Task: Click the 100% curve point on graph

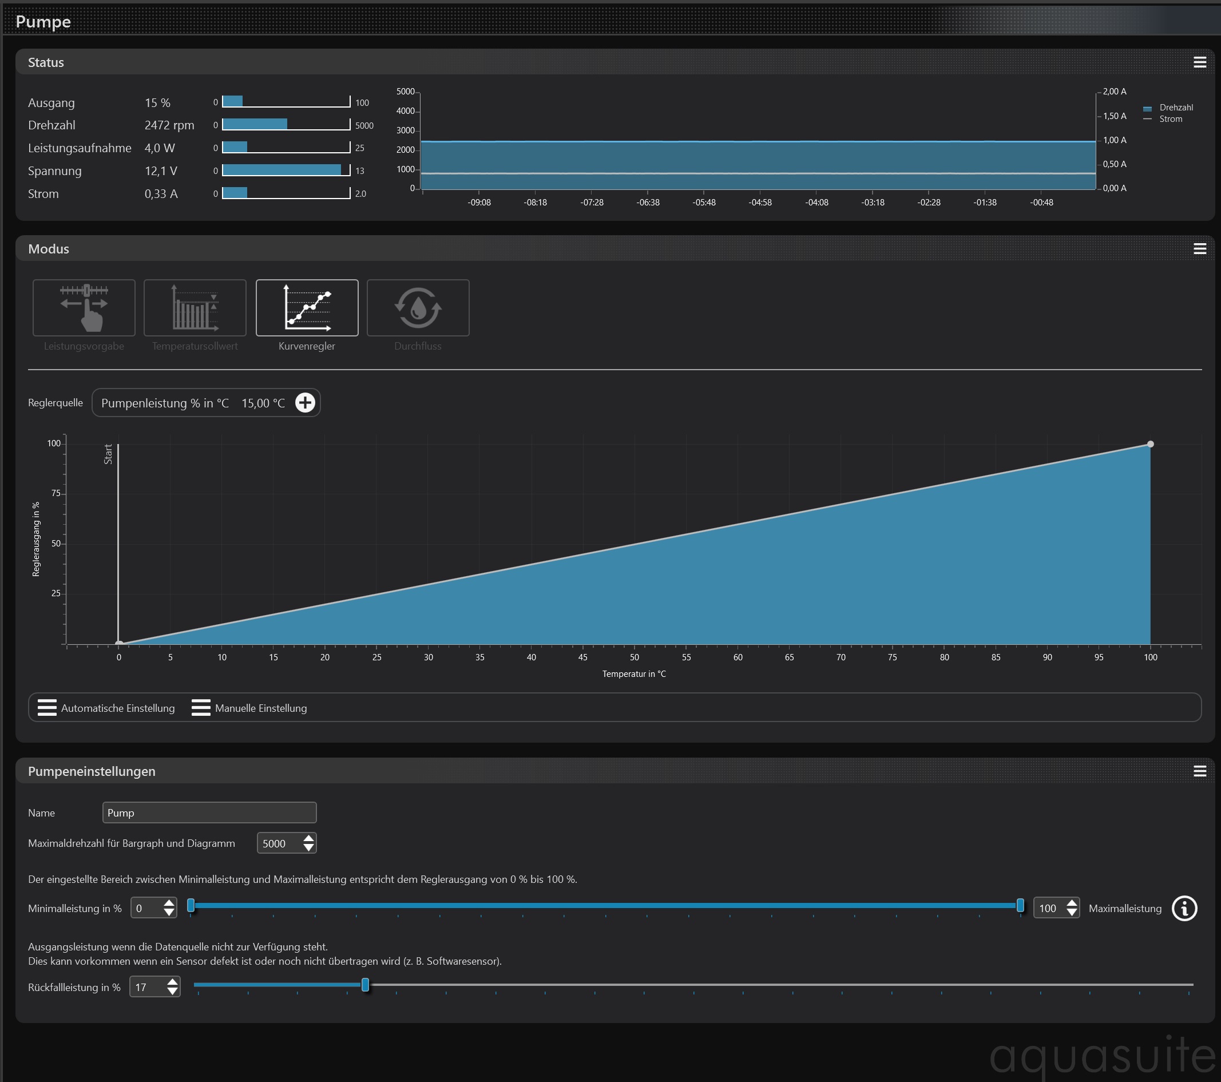Action: click(x=1151, y=444)
